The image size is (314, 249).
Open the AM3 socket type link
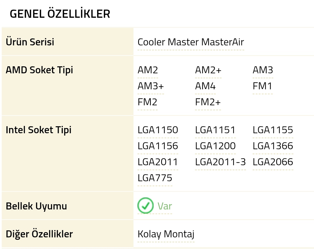coord(263,70)
